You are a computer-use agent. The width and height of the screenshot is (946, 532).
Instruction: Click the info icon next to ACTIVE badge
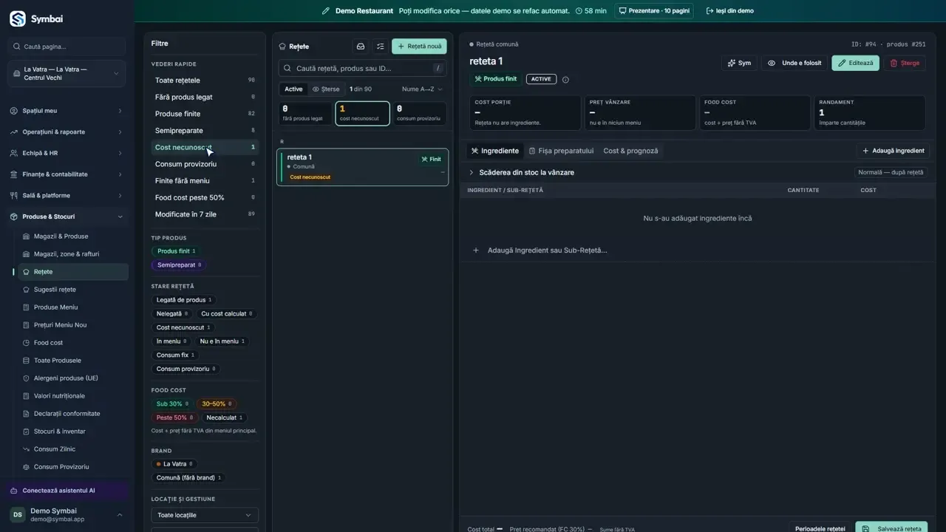(565, 80)
